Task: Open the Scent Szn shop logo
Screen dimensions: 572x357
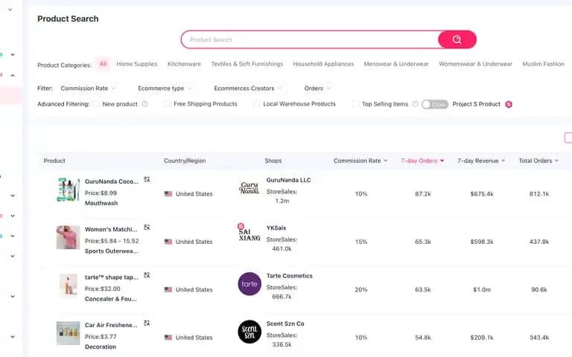Action: [250, 332]
